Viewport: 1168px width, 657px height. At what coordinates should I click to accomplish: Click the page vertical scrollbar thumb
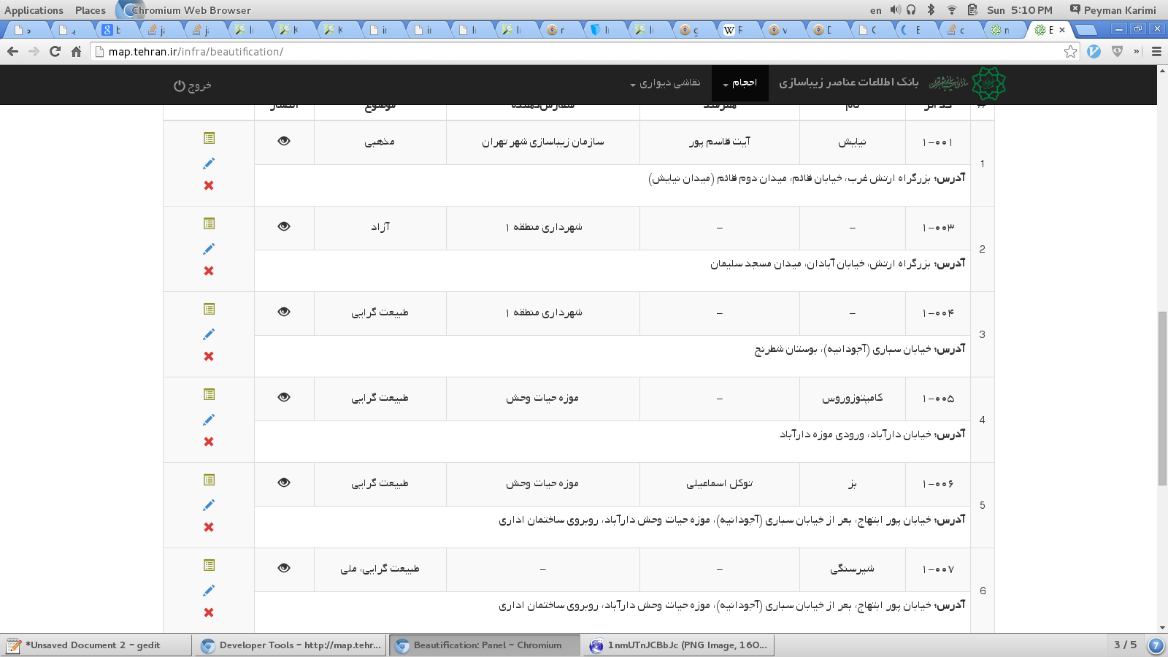click(1162, 398)
